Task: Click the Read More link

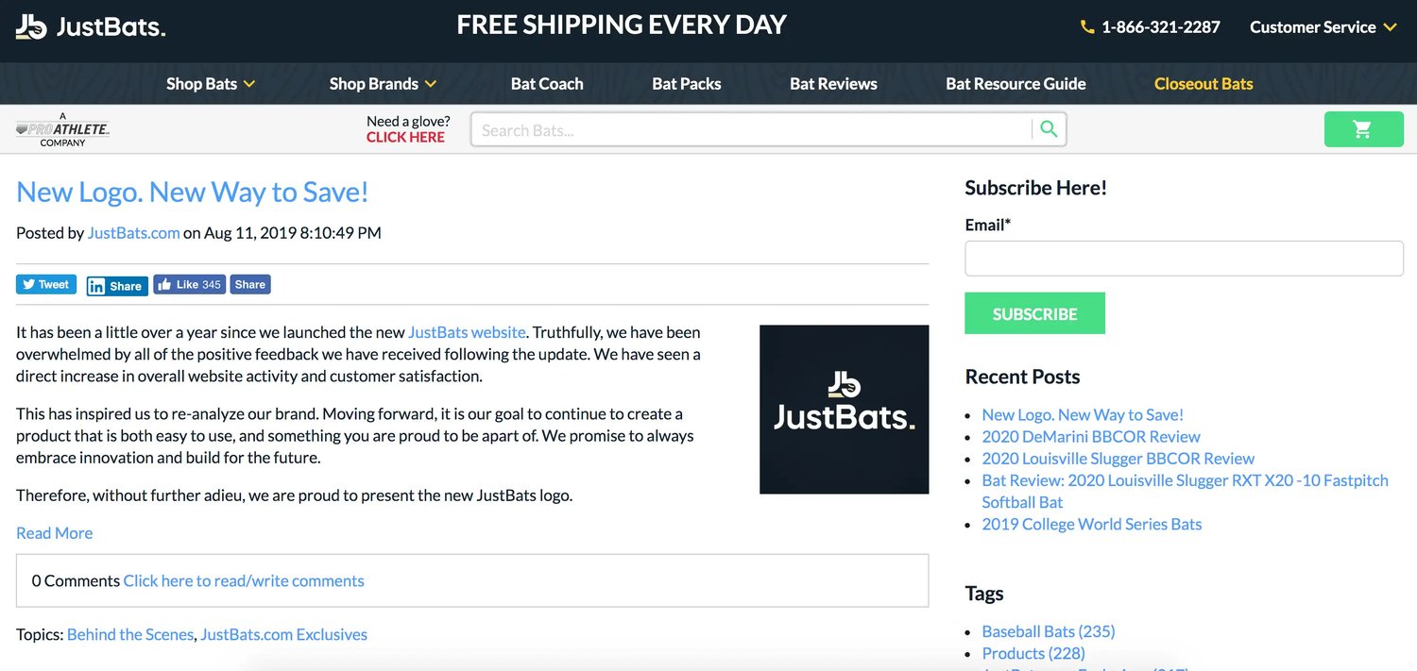Action: tap(54, 533)
